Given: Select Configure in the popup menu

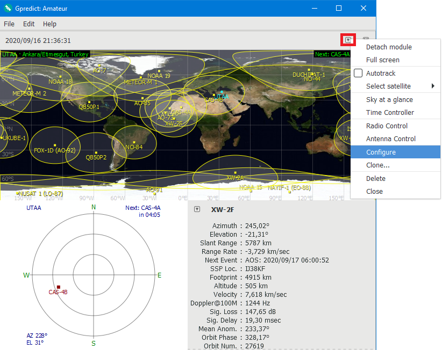Looking at the screenshot, I should (x=395, y=152).
